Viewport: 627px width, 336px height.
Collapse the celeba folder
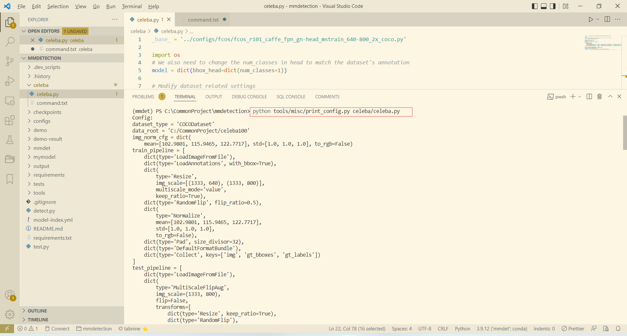(41, 85)
